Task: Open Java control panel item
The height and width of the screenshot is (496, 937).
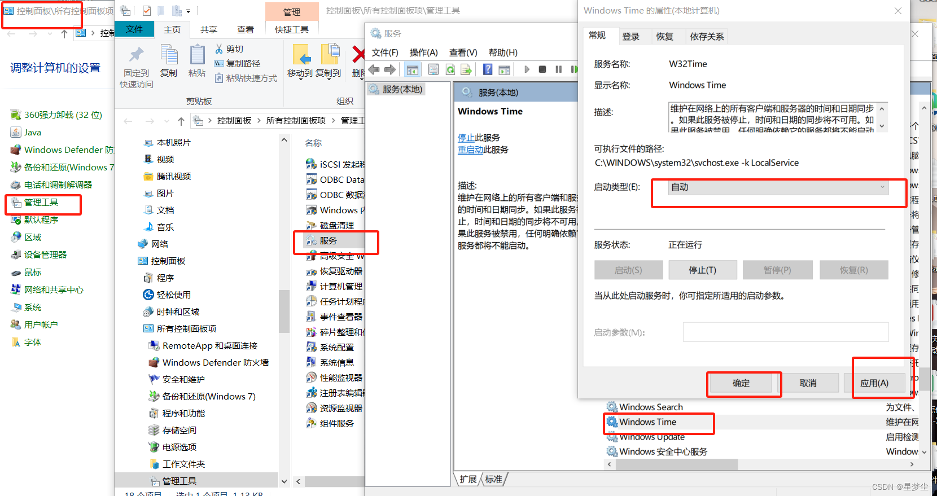Action: (x=26, y=133)
